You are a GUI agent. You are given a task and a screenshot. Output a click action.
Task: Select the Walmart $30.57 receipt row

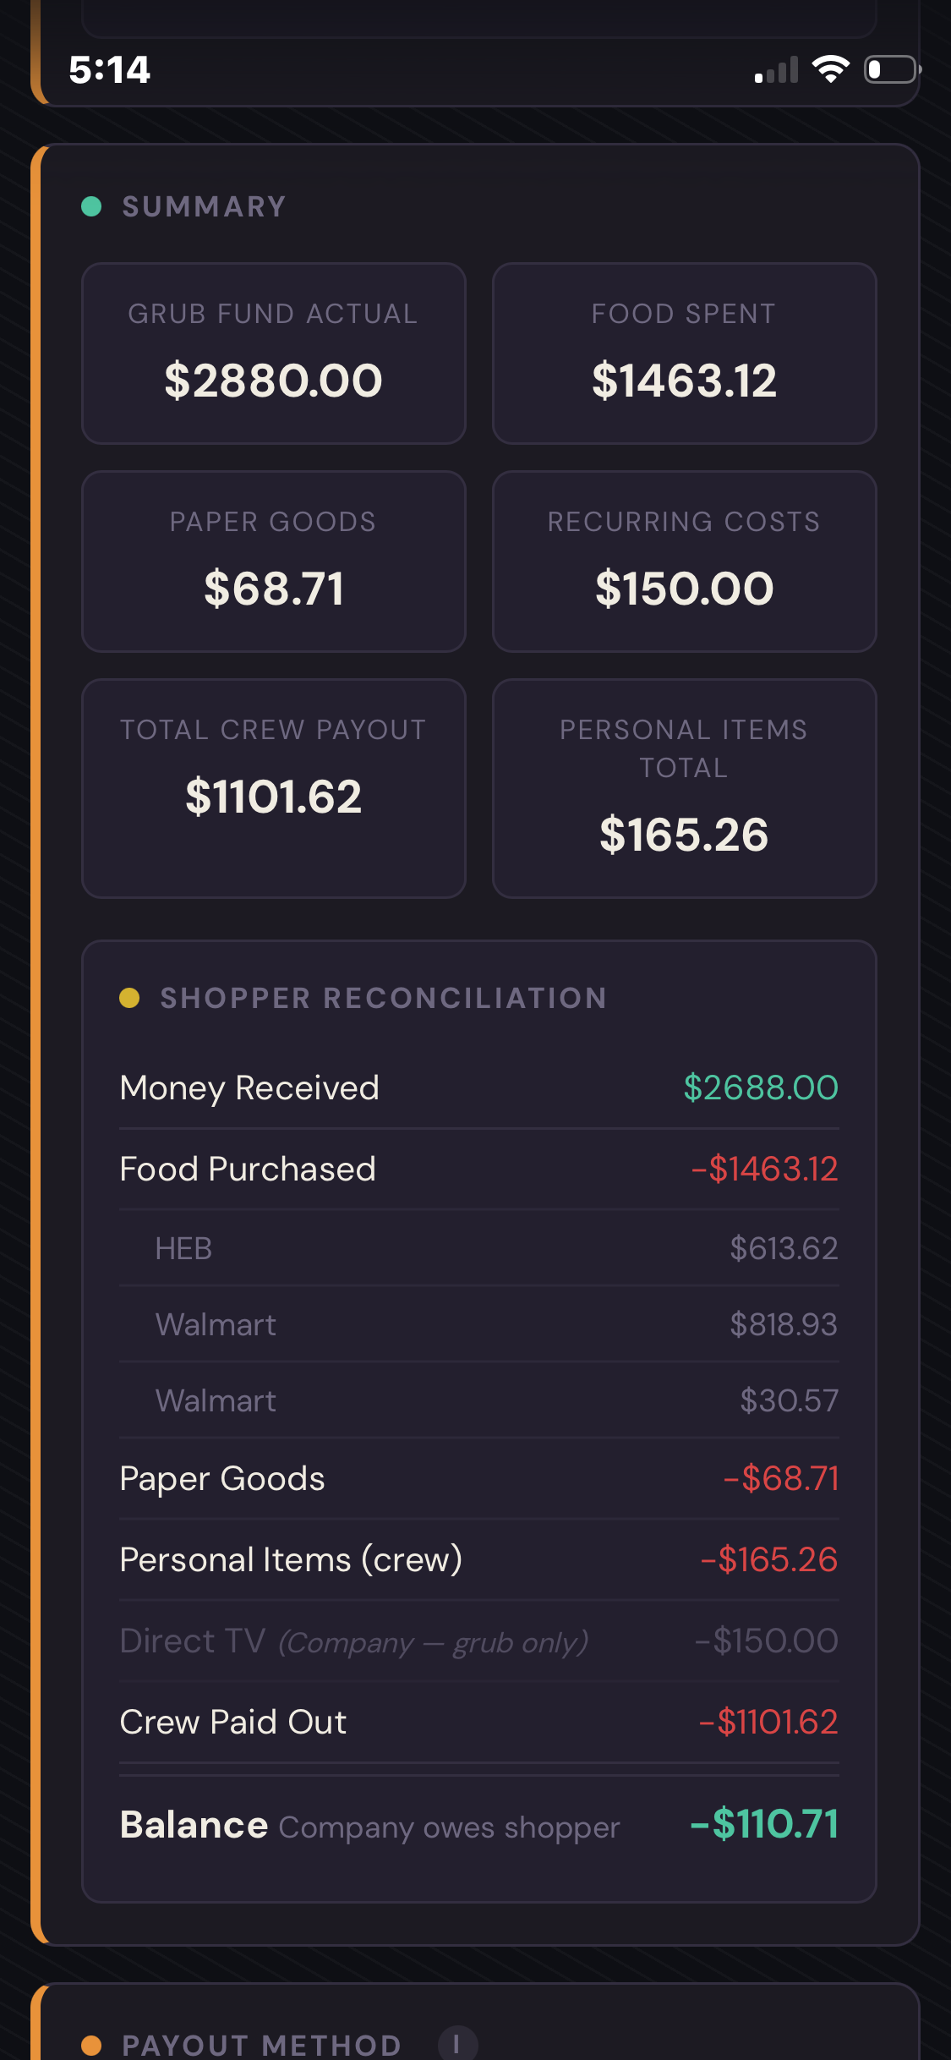tap(479, 1400)
